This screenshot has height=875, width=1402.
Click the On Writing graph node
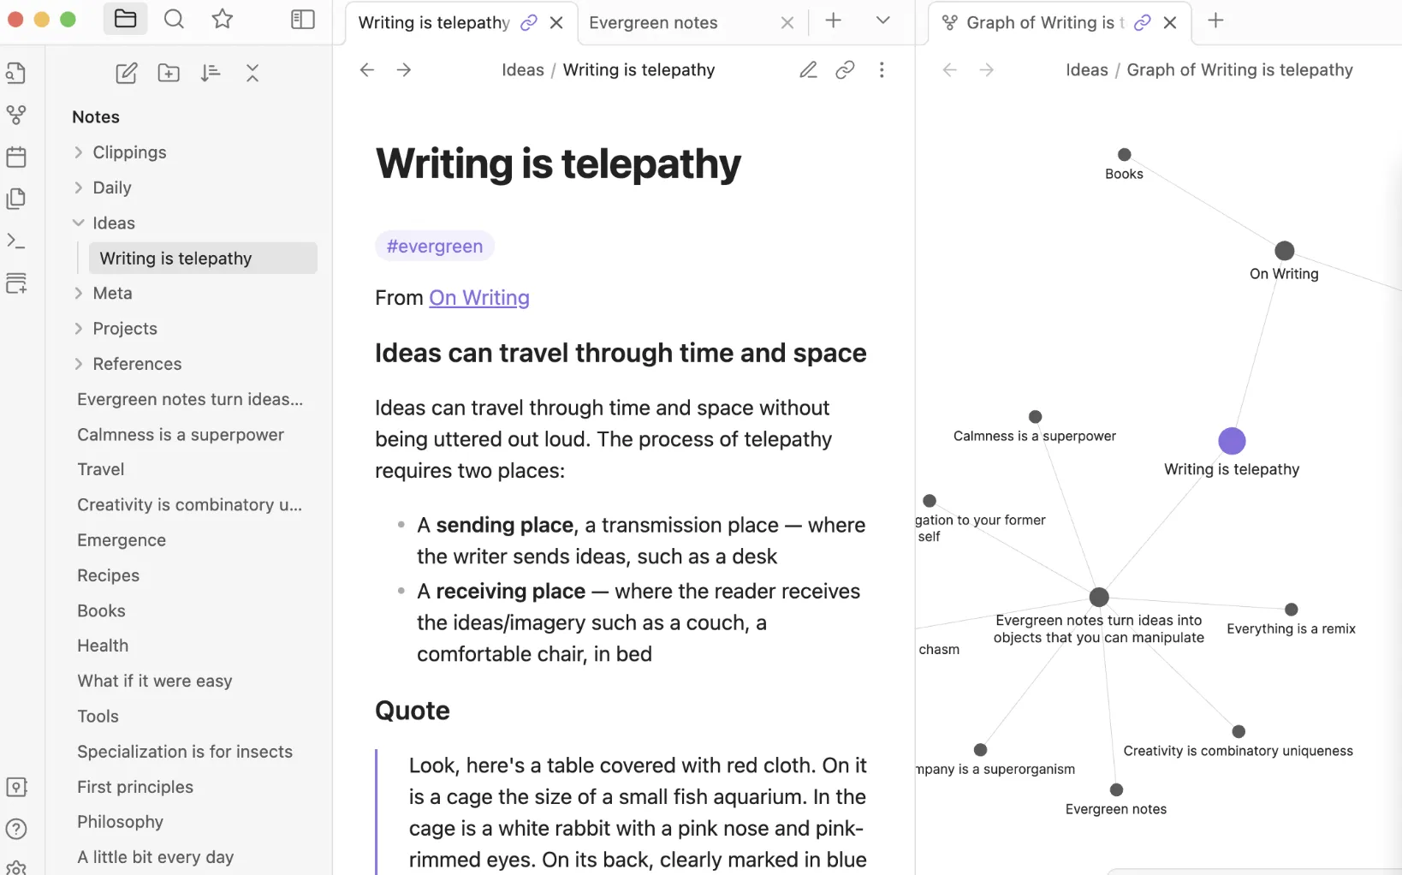coord(1284,251)
